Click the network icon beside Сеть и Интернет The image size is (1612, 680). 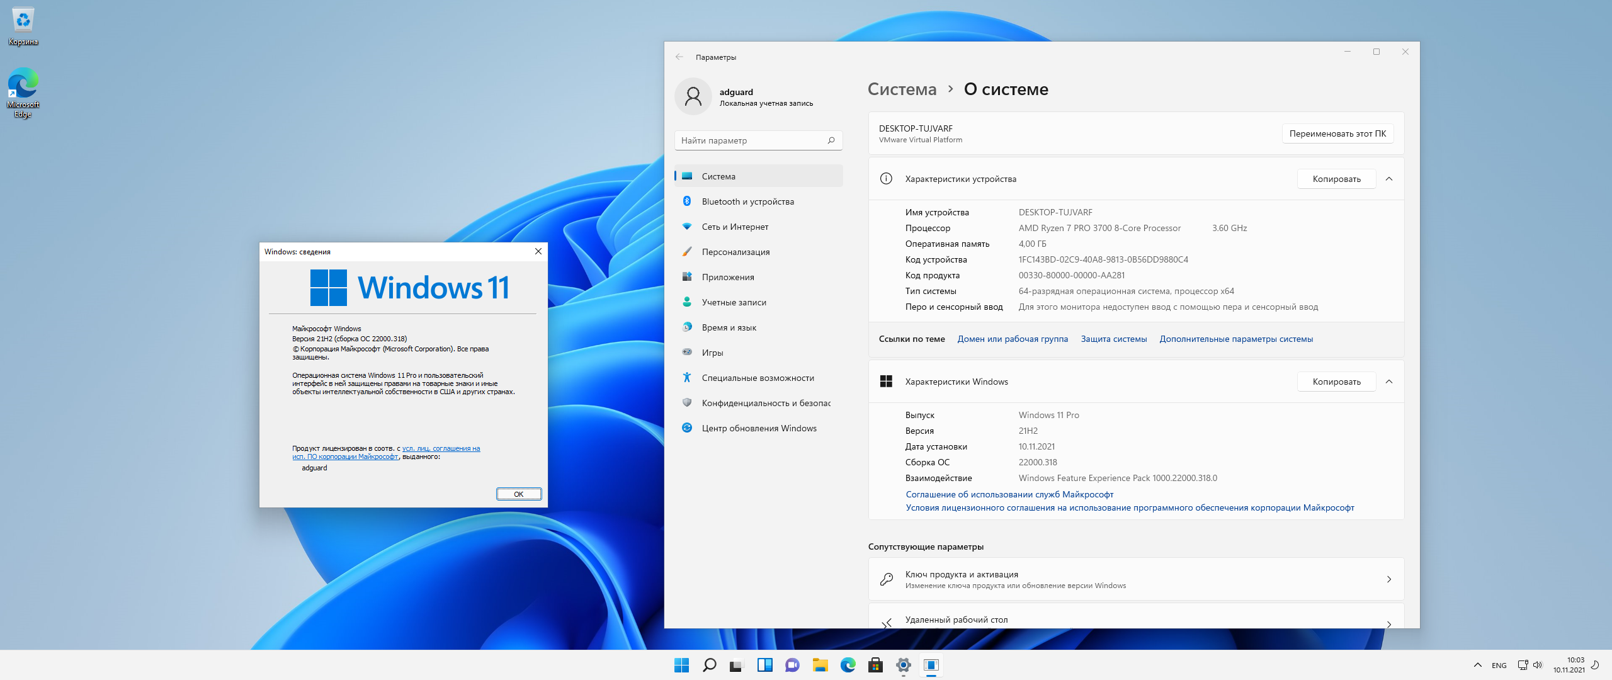tap(687, 227)
